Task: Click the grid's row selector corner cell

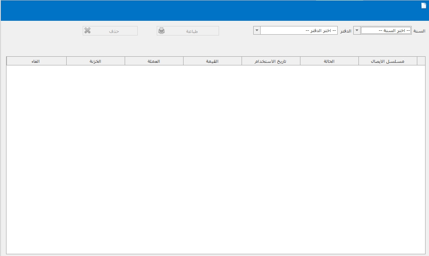Action: tap(421, 61)
